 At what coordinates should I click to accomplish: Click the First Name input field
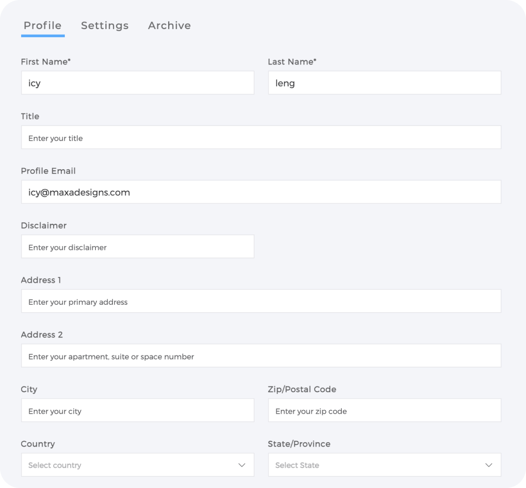point(138,83)
